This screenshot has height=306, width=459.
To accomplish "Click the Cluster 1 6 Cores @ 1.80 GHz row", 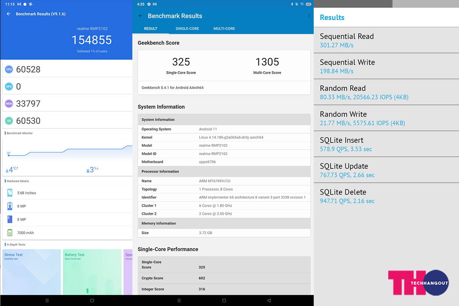I will point(224,206).
